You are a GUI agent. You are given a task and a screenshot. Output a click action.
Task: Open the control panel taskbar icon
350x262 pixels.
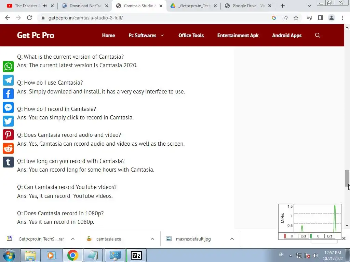click(x=115, y=255)
